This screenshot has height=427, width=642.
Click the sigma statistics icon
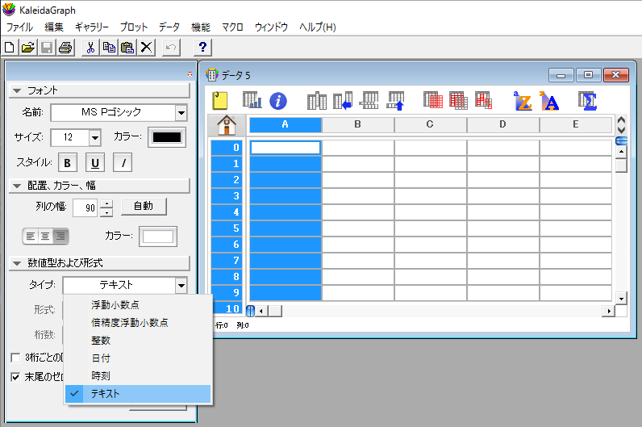click(x=587, y=101)
